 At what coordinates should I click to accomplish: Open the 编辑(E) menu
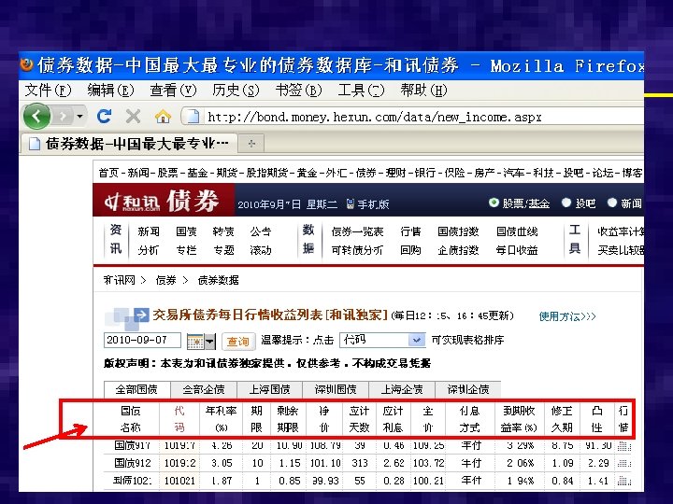click(x=110, y=90)
